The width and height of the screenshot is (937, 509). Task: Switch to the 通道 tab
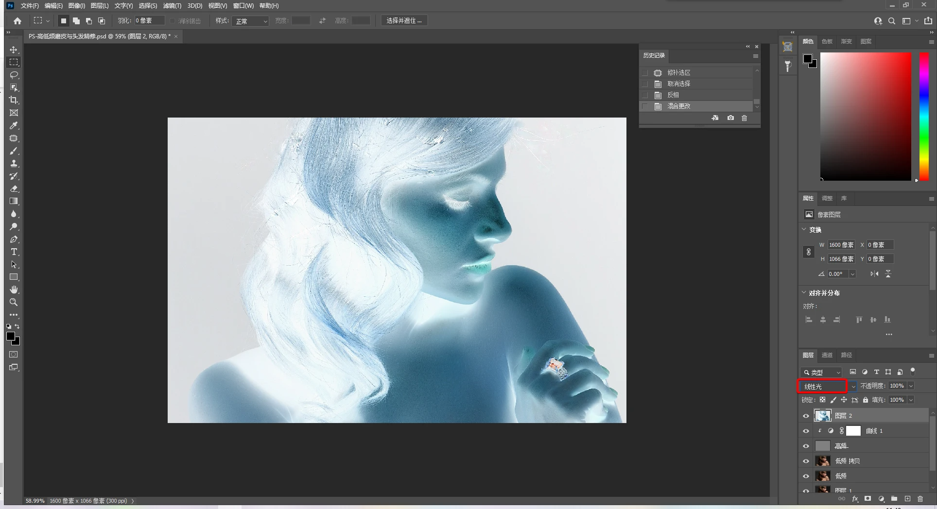tap(827, 355)
